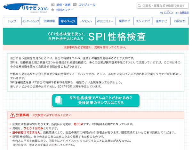Click the 注意事項 section heading
This screenshot has height=150, width=192.
tap(22, 115)
